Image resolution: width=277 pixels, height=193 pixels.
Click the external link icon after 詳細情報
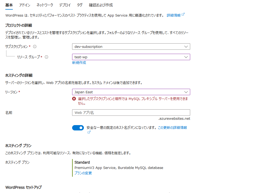click(x=183, y=14)
